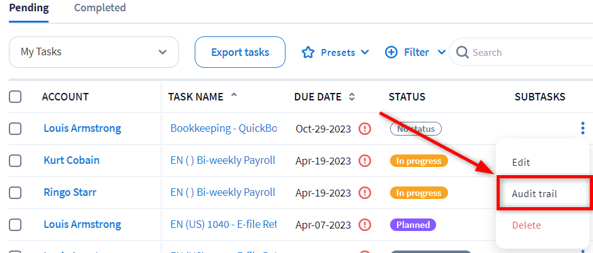Choose Audit trail from context menu

(534, 194)
